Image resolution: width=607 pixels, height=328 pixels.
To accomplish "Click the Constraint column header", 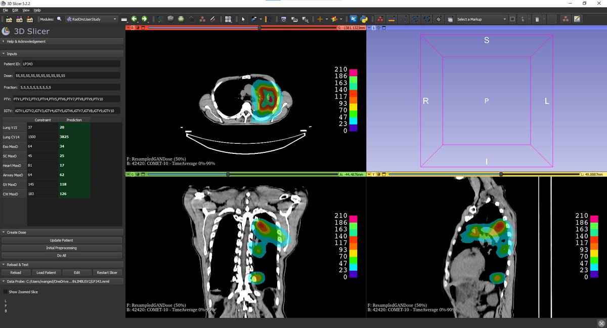I will 42,120.
